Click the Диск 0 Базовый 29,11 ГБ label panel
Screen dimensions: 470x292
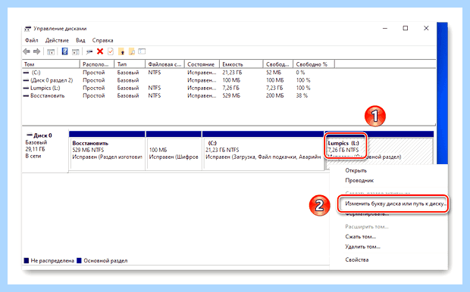pos(45,151)
